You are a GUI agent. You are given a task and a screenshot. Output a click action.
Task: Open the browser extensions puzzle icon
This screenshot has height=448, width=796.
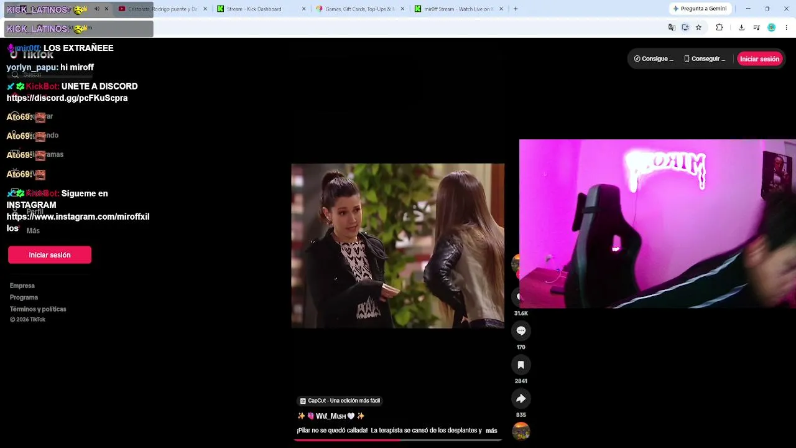(x=720, y=27)
